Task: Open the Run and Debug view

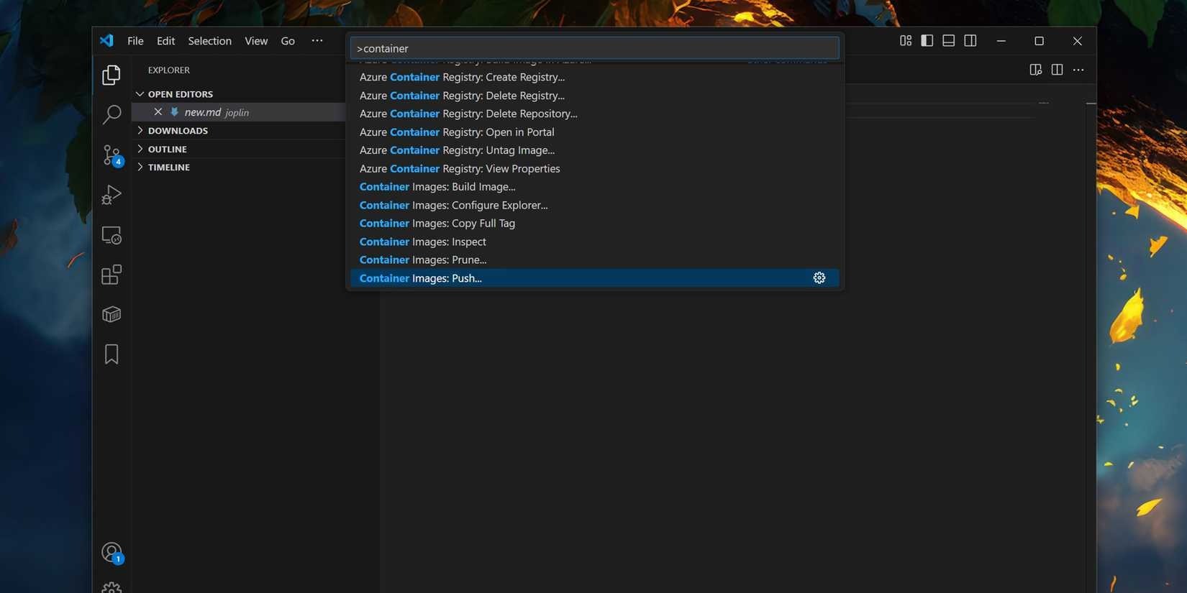Action: 112,195
